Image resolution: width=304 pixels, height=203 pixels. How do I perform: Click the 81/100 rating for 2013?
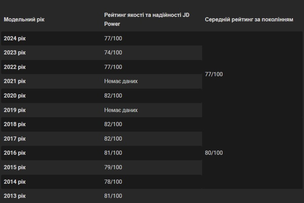click(113, 196)
